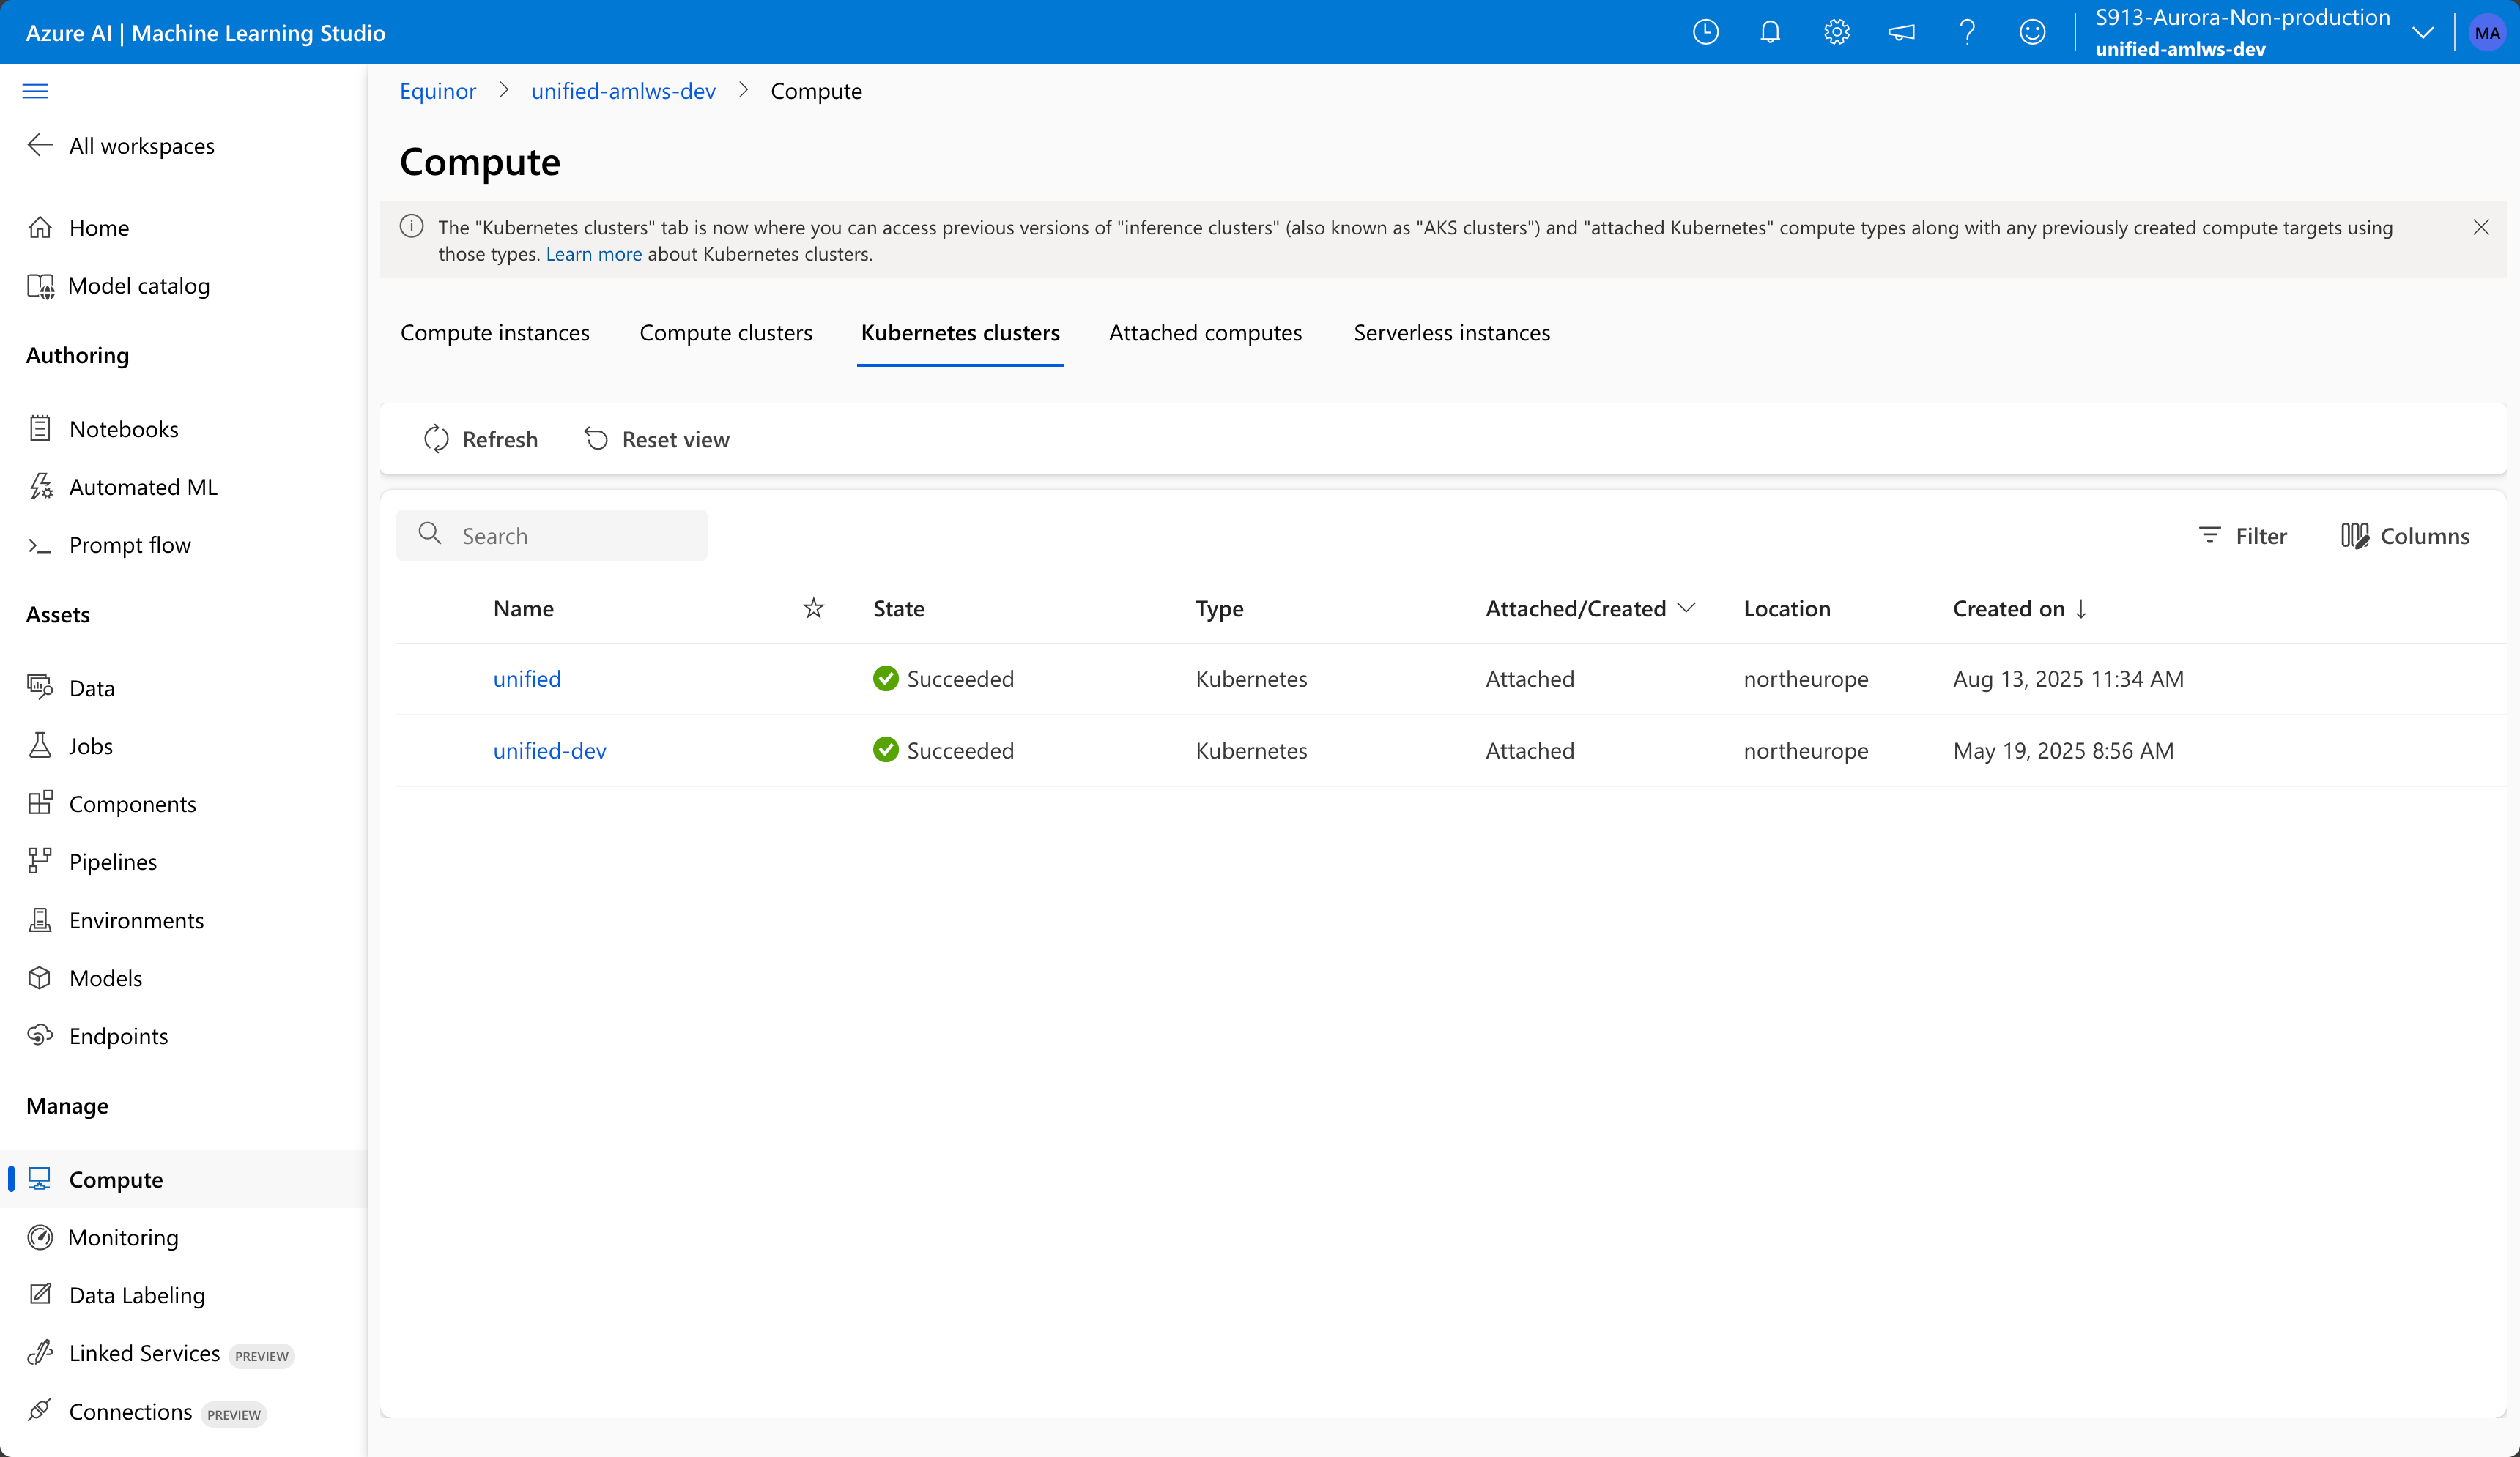Collapse the left navigation hamburger menu

pyautogui.click(x=35, y=91)
